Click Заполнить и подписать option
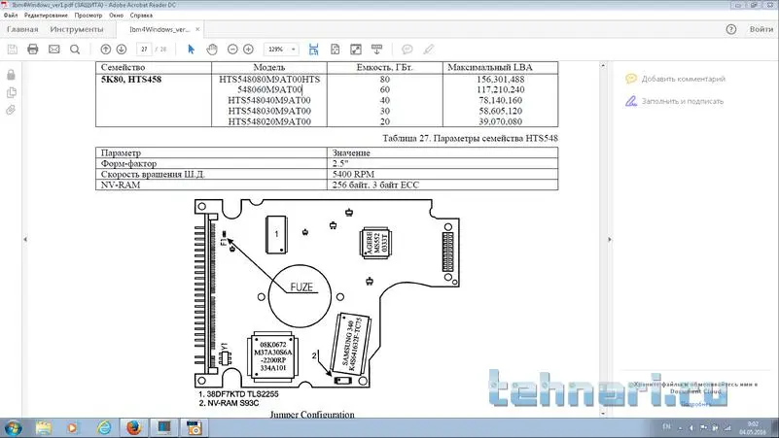Image resolution: width=779 pixels, height=438 pixels. 682,100
